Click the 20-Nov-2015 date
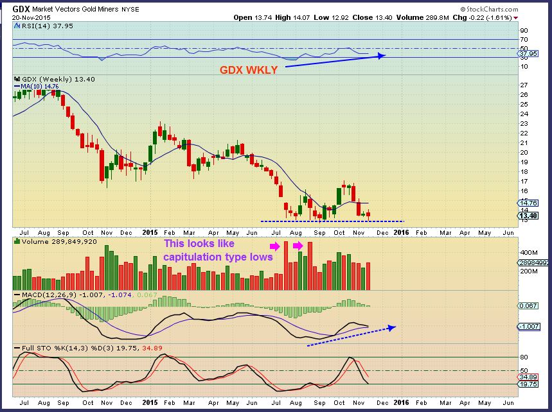Viewport: 552px width, 412px height. tap(31, 17)
